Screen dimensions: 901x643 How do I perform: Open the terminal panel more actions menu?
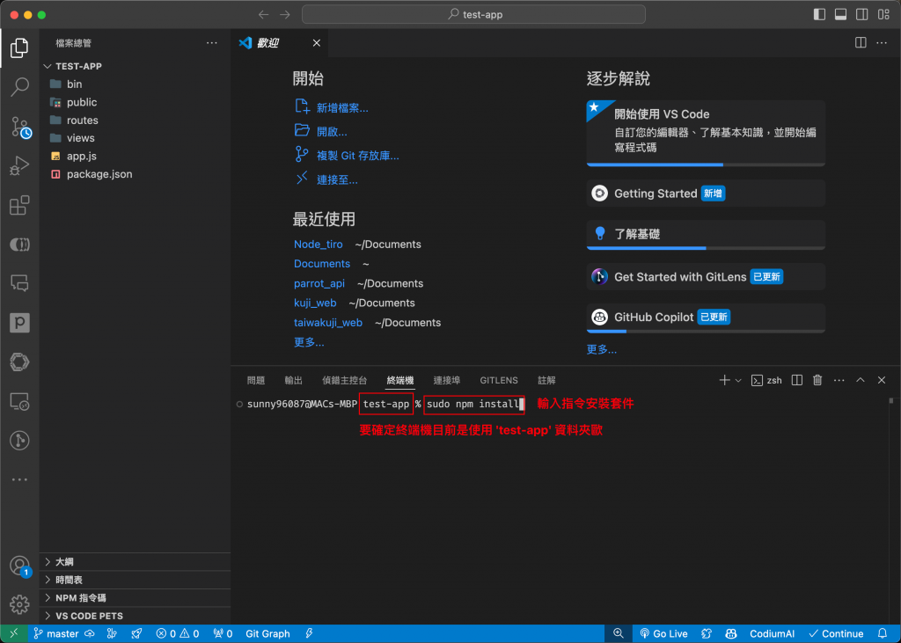839,380
